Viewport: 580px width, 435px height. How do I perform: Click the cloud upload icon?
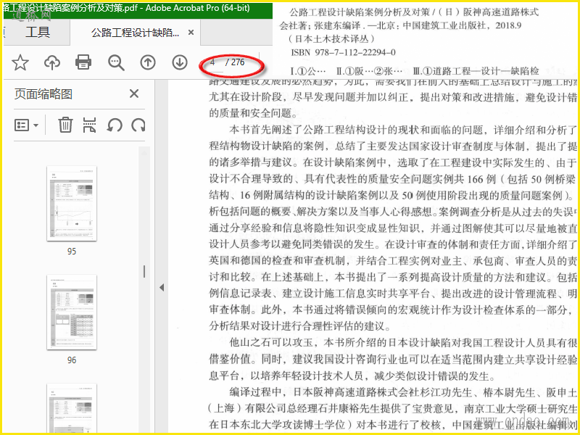(52, 62)
